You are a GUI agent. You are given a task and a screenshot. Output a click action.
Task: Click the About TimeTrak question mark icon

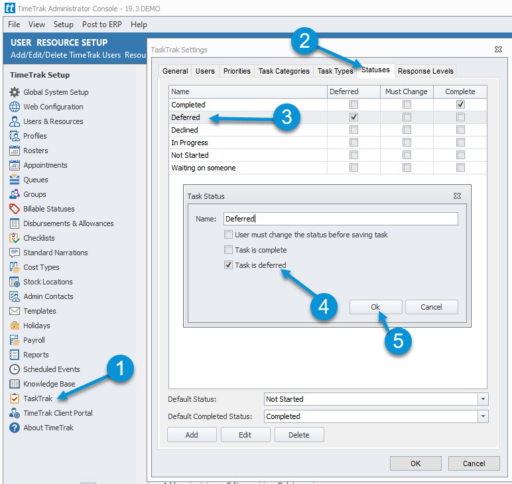click(15, 428)
